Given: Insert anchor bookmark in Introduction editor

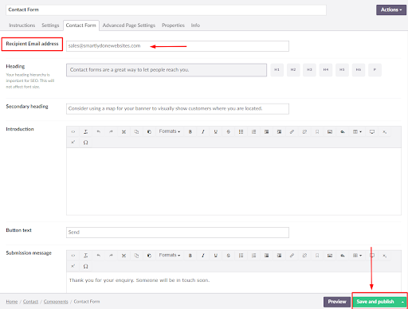Looking at the screenshot, I should click(317, 131).
